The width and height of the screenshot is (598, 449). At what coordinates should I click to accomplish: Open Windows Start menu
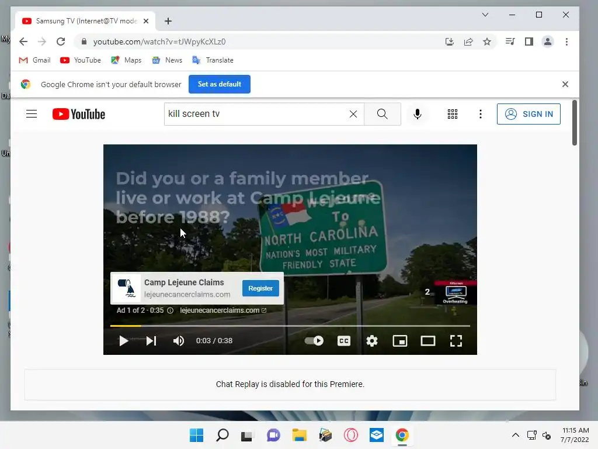(196, 435)
